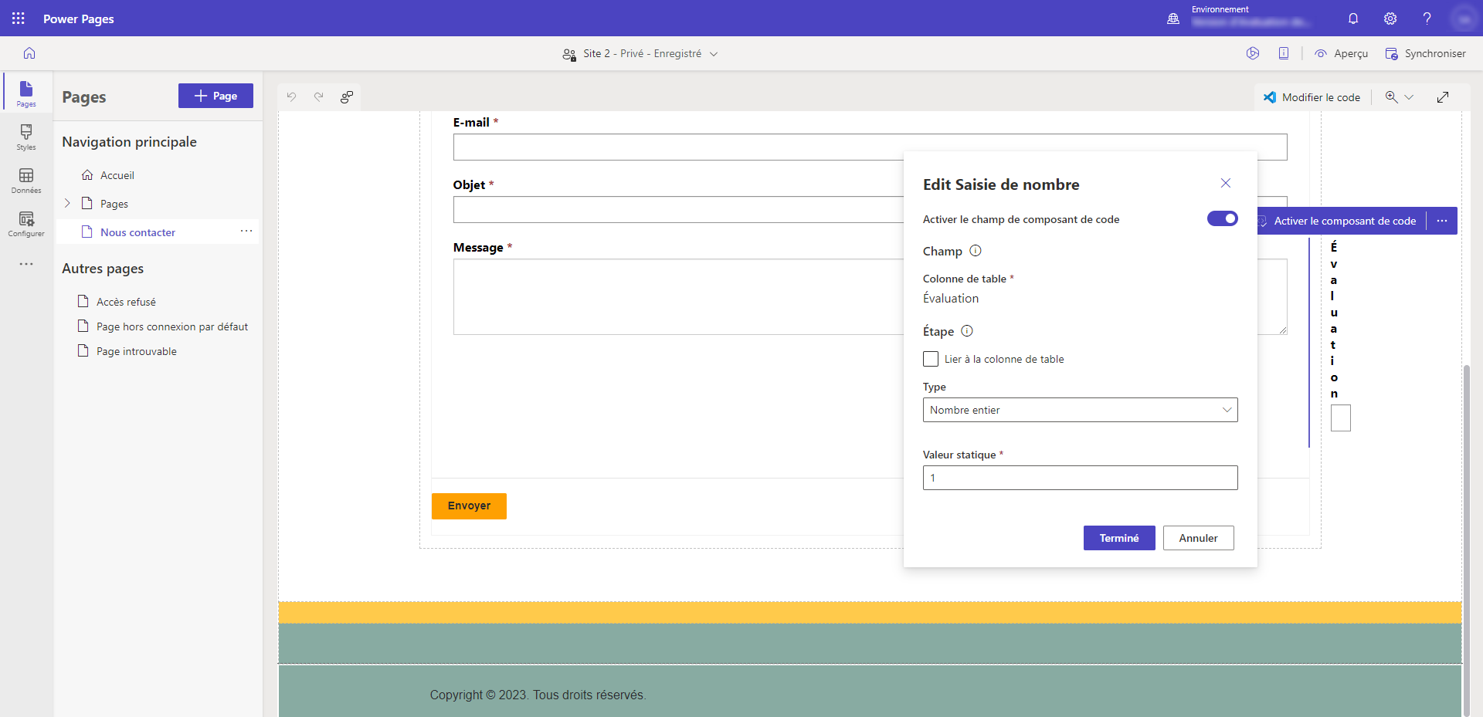Expand the Pages tree node
Screen dimensions: 1483x717
tap(67, 203)
